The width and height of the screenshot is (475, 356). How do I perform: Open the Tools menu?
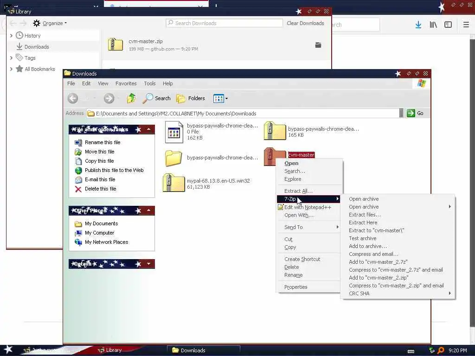(150, 83)
